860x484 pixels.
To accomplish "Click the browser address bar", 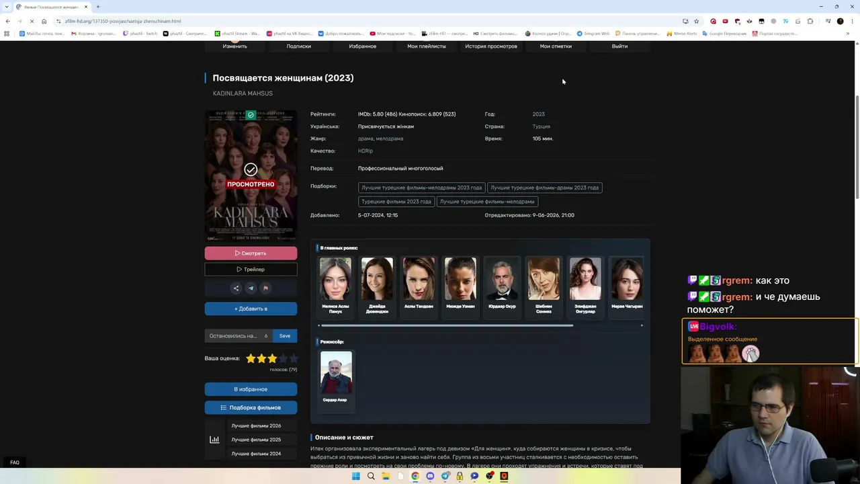I will pyautogui.click(x=370, y=21).
